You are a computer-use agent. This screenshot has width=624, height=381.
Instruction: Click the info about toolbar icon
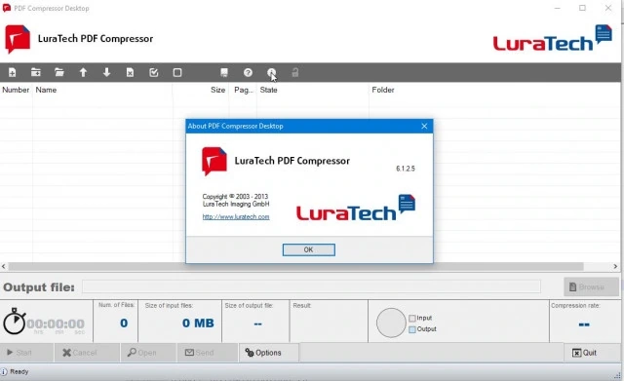point(271,72)
